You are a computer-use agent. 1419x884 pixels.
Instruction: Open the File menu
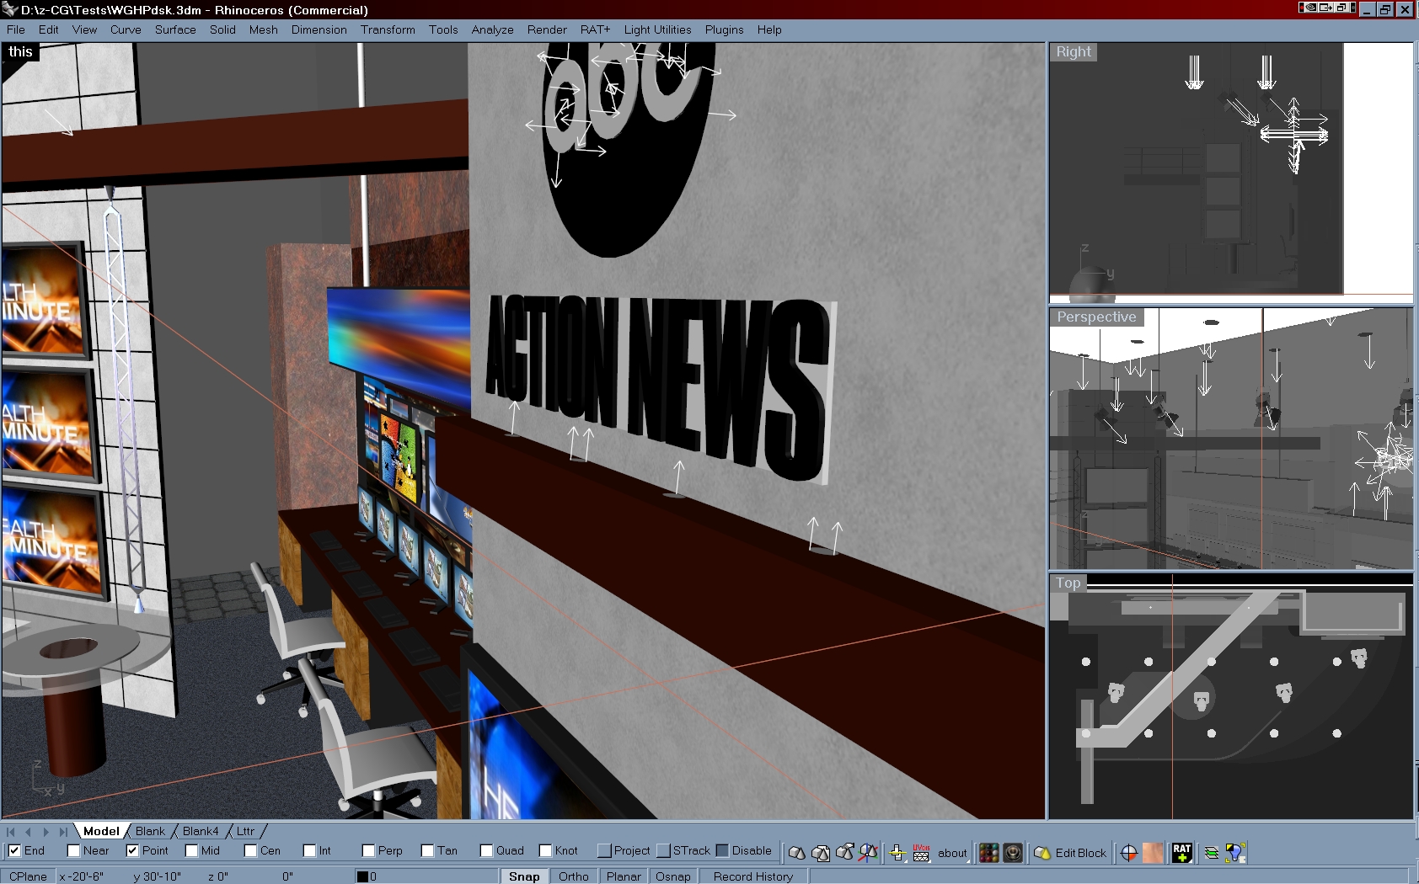click(16, 29)
